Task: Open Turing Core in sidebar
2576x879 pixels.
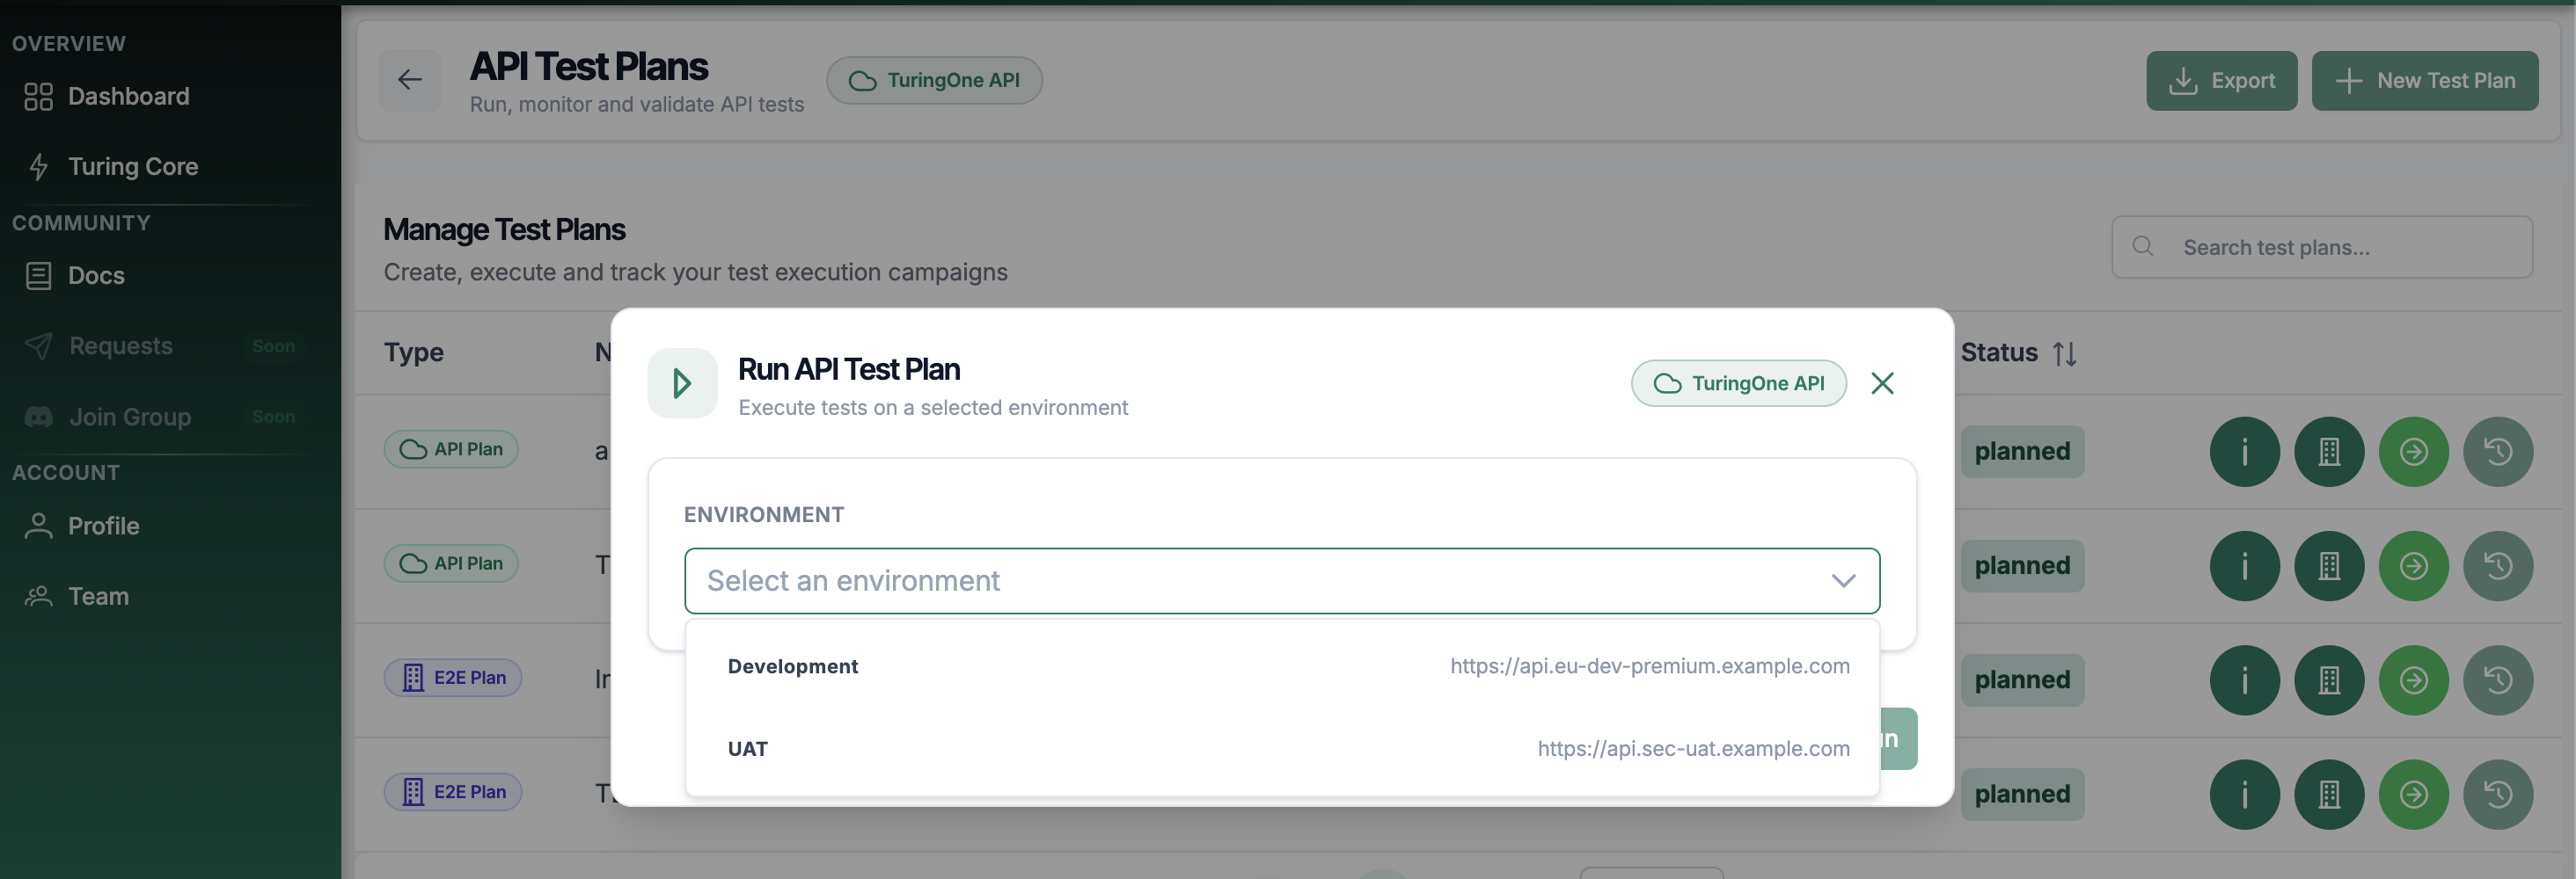Action: pos(132,166)
